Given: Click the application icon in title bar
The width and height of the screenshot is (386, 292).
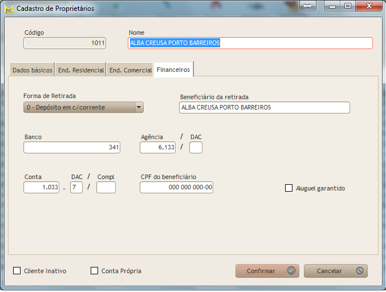Looking at the screenshot, I should tap(9, 9).
